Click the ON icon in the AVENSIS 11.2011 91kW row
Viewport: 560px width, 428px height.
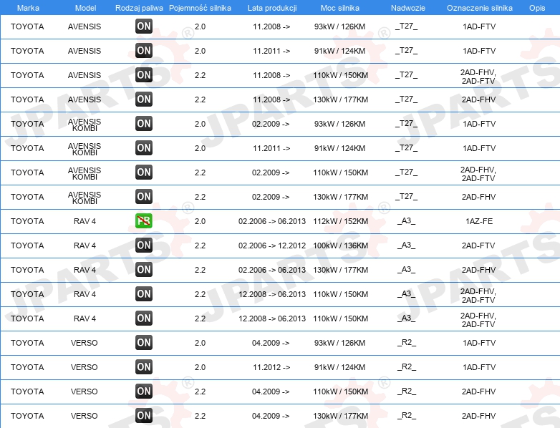pos(144,50)
